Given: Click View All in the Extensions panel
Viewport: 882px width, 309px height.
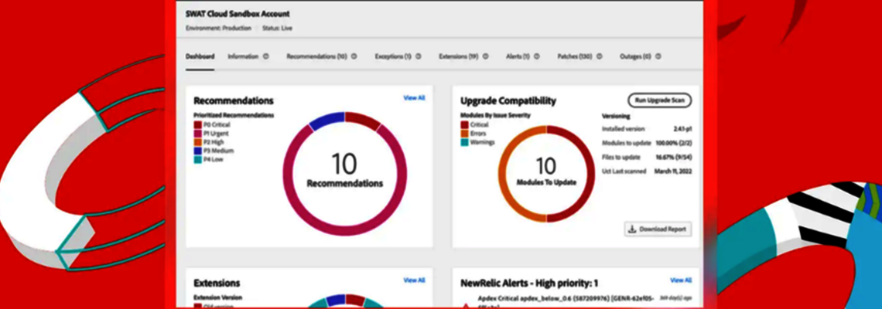Looking at the screenshot, I should [x=414, y=280].
